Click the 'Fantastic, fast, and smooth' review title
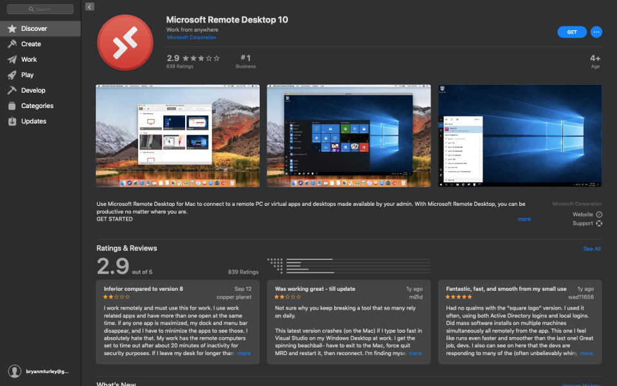 tap(506, 289)
